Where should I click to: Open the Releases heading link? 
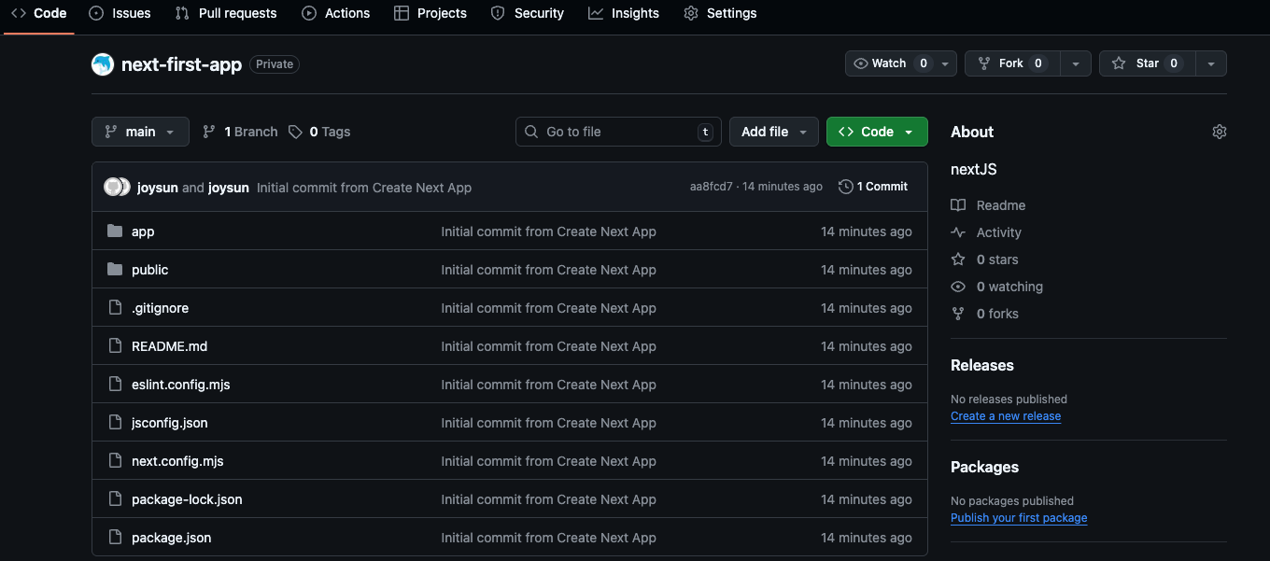(982, 365)
